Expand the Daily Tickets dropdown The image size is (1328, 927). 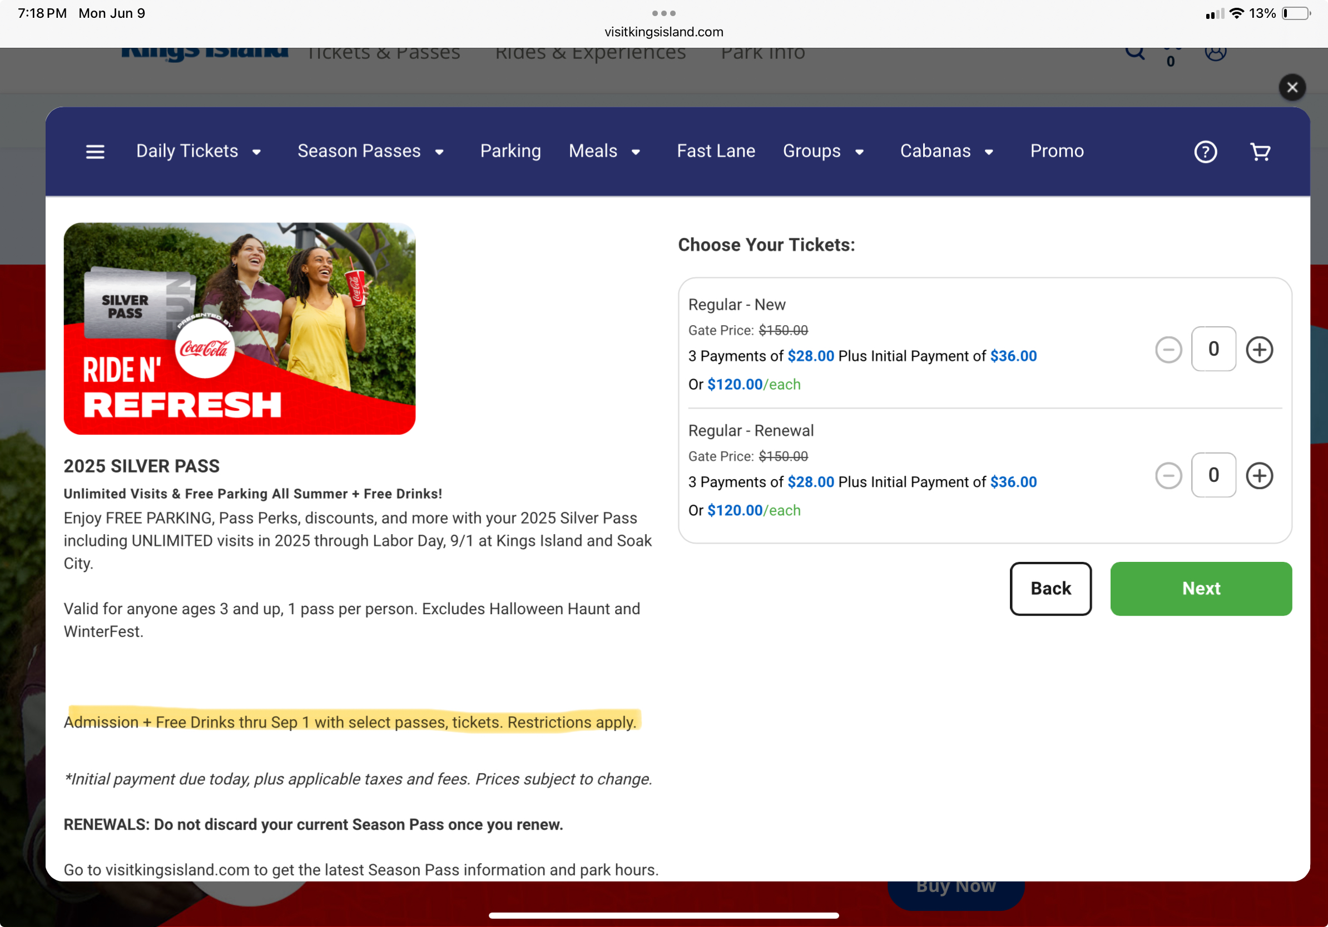coord(199,151)
